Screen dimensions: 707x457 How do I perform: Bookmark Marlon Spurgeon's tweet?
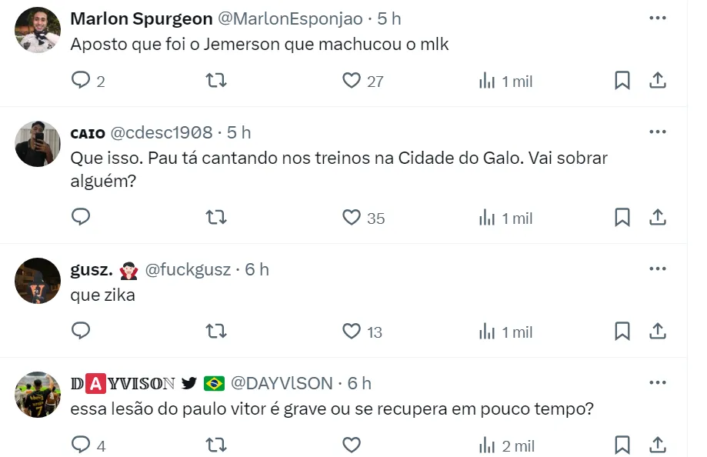(x=622, y=81)
